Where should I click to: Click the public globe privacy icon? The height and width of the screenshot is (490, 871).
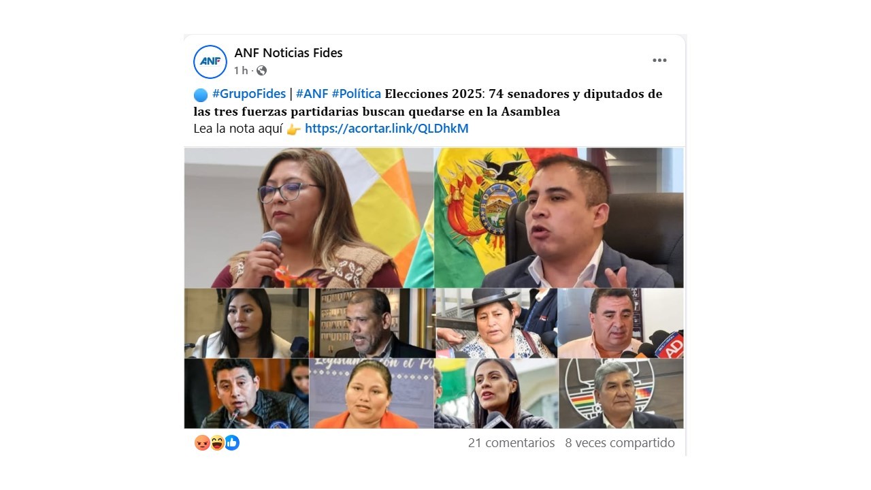[x=261, y=71]
